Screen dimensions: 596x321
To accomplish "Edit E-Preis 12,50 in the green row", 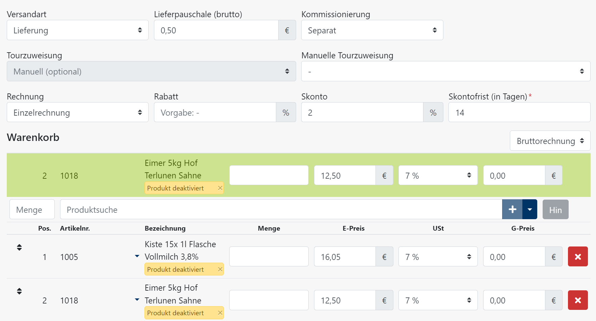I will [x=345, y=175].
